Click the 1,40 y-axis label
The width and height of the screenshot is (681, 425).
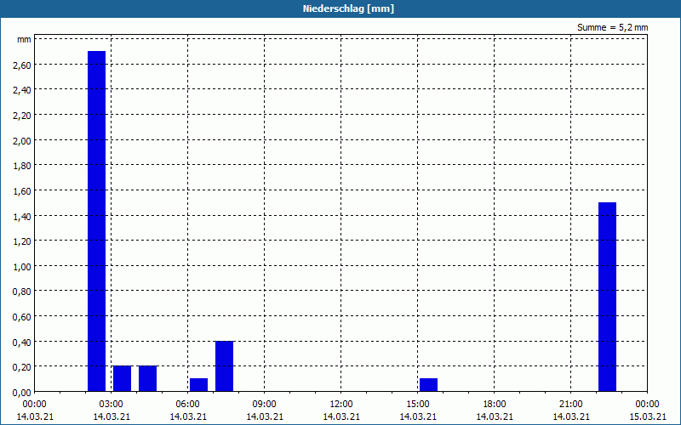[x=22, y=216]
